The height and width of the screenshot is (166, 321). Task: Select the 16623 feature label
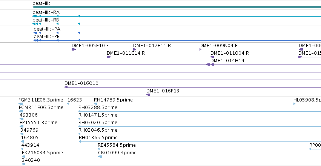pos(75,100)
